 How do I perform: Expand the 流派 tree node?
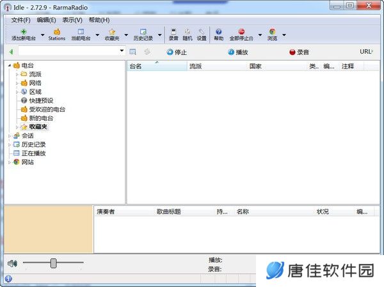click(x=17, y=74)
